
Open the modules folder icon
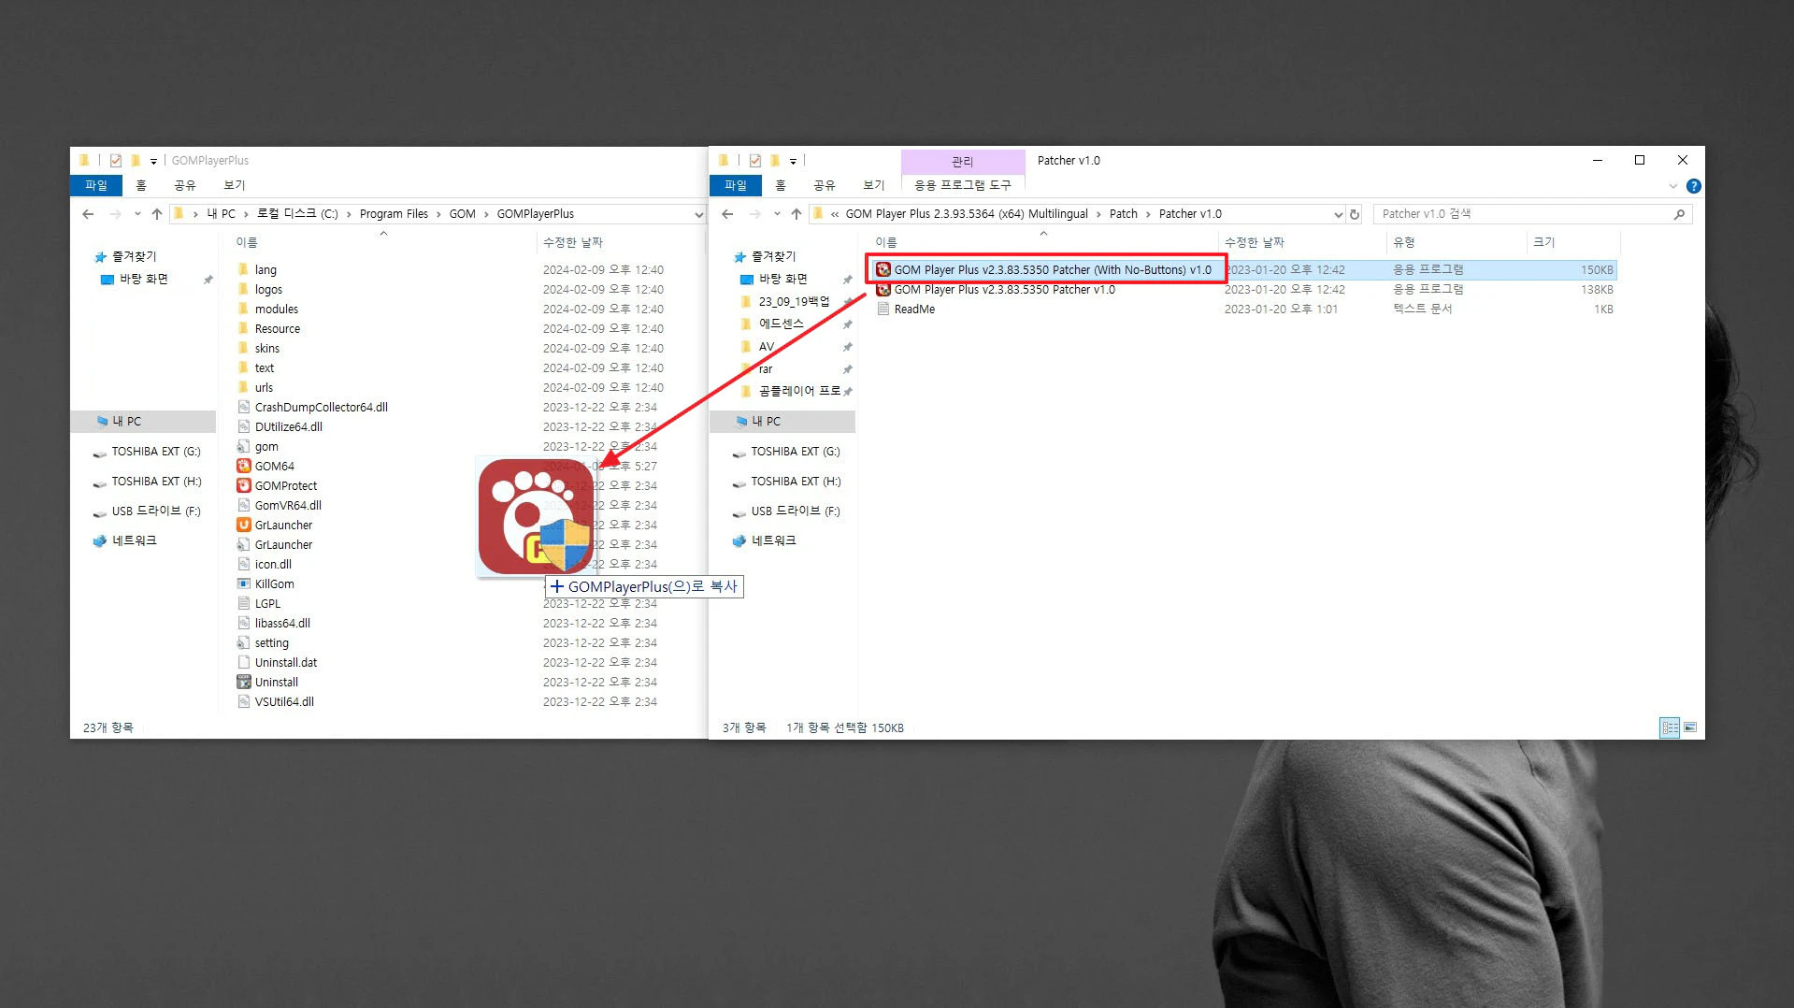pyautogui.click(x=244, y=309)
